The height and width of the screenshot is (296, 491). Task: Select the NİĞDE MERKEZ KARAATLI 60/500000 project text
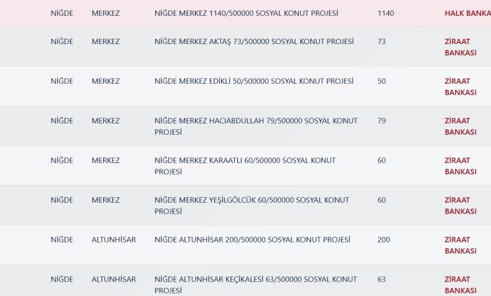pos(245,166)
